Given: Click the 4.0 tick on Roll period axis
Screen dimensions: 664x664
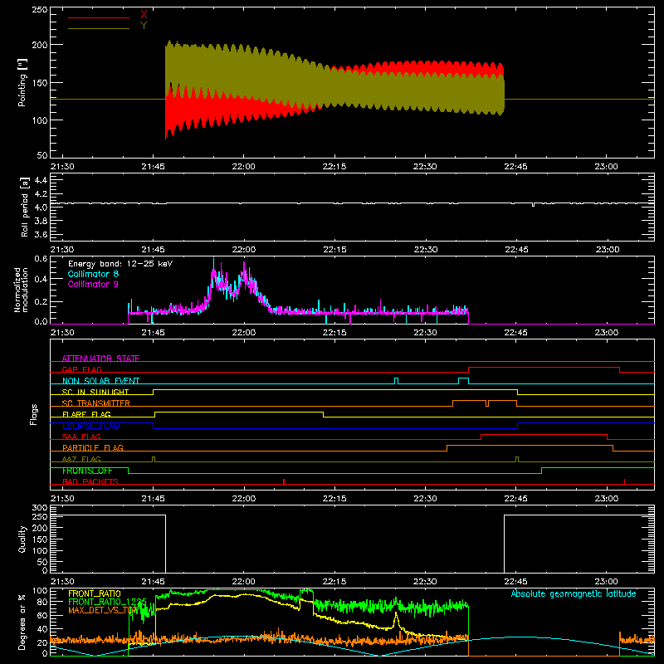Looking at the screenshot, I should [41, 207].
